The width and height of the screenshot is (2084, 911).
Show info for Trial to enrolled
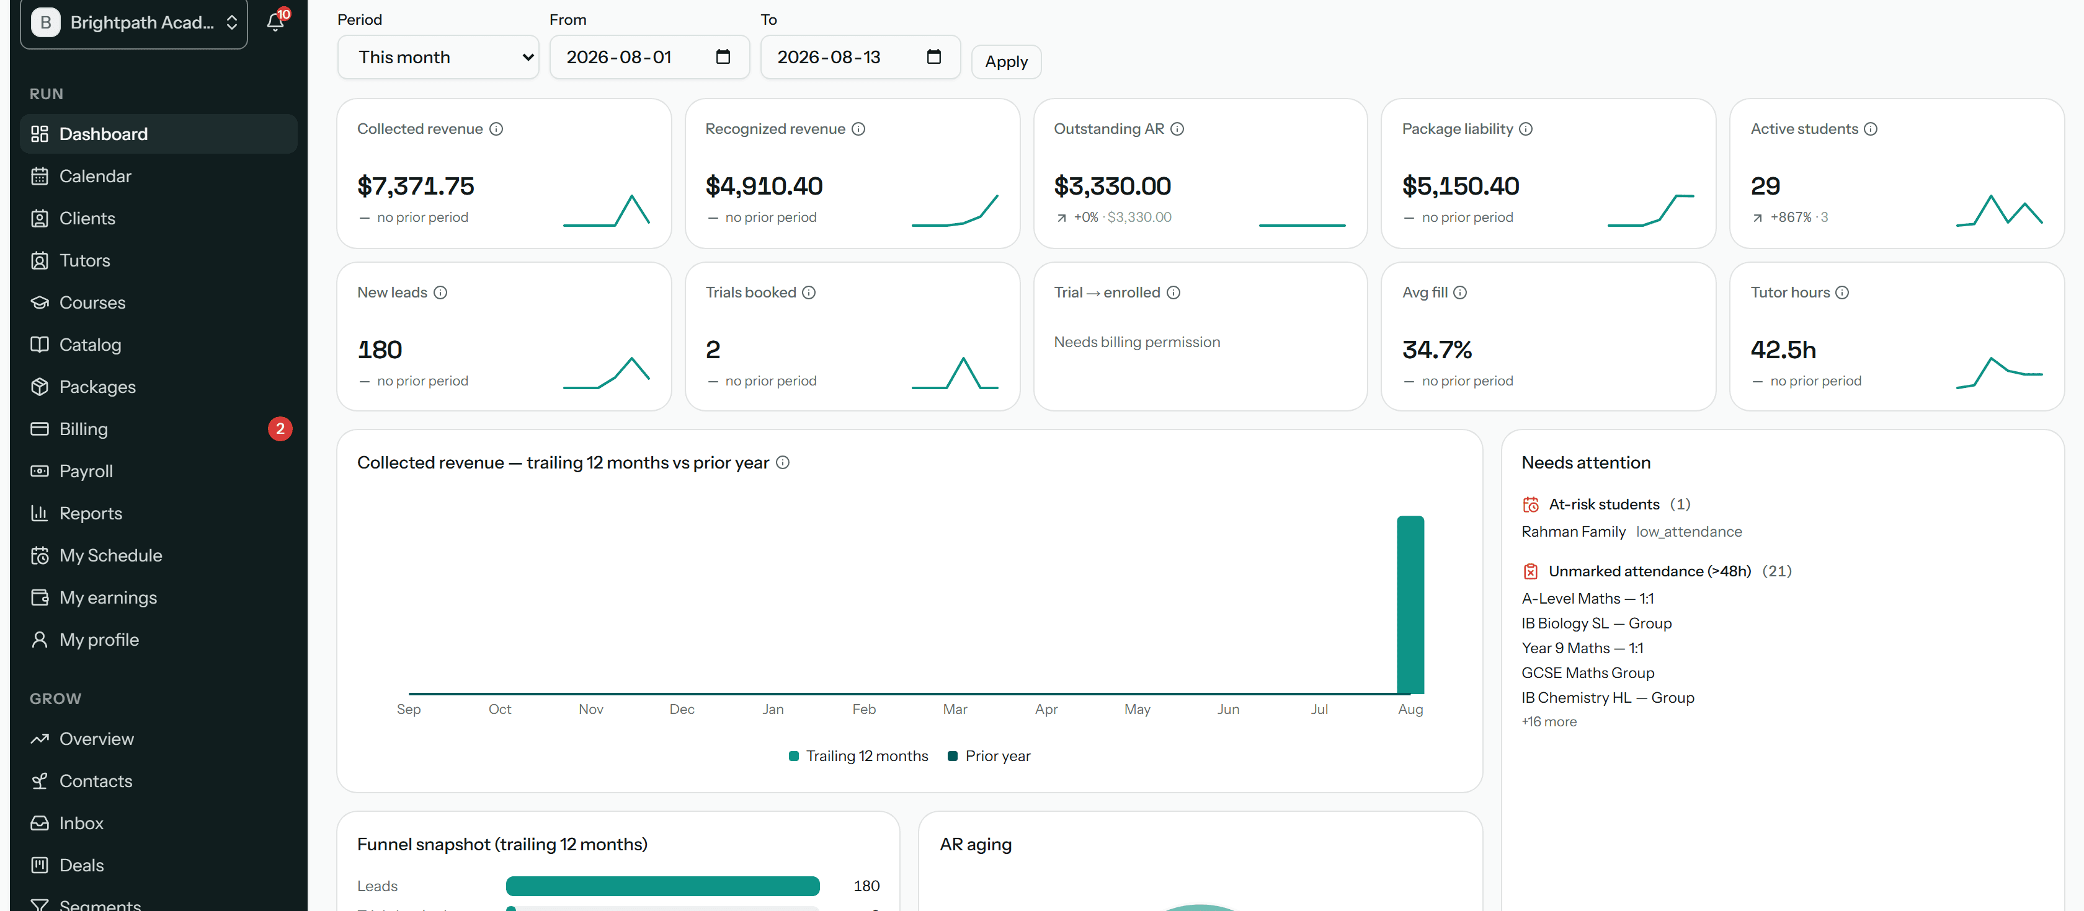[1173, 293]
